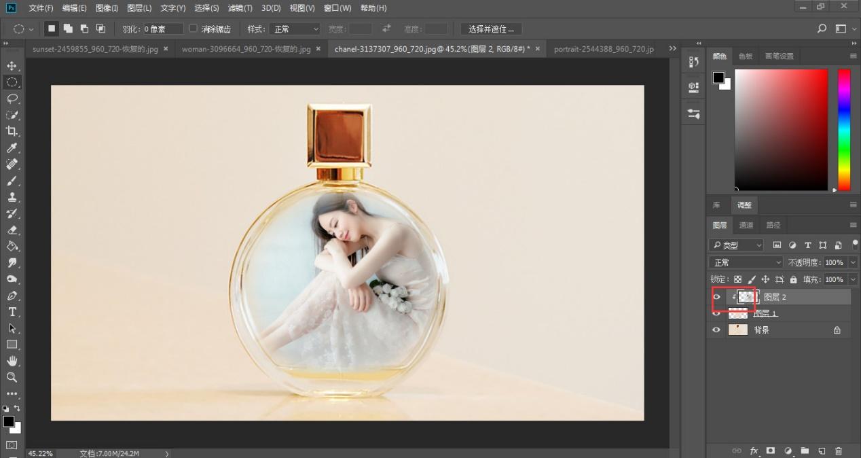Select the Eyedropper tool

12,148
